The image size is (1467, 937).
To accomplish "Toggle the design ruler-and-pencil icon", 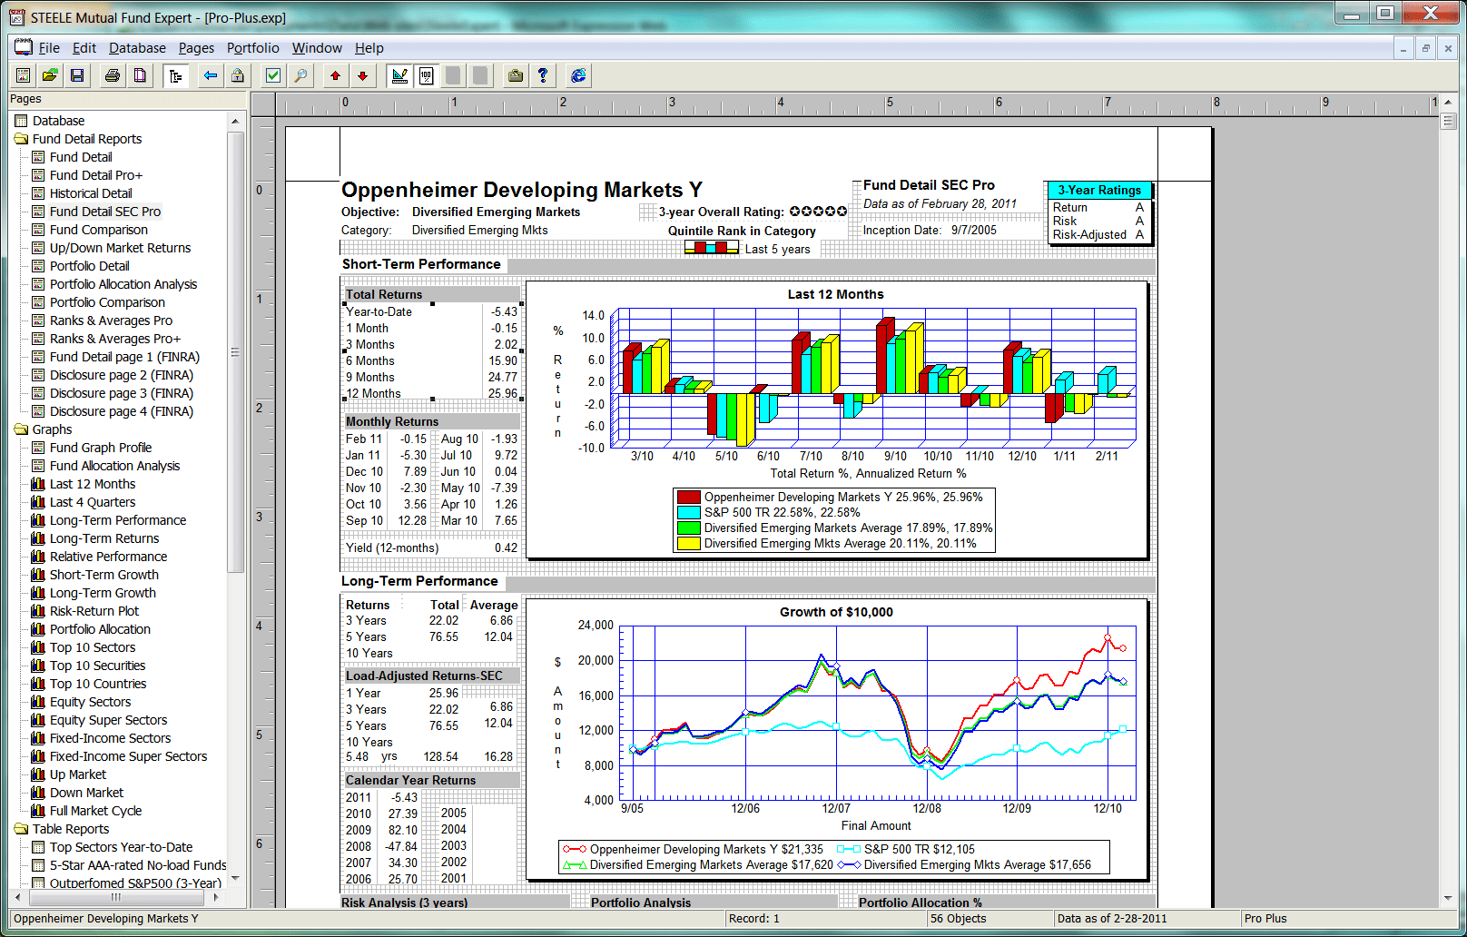I will (x=399, y=76).
